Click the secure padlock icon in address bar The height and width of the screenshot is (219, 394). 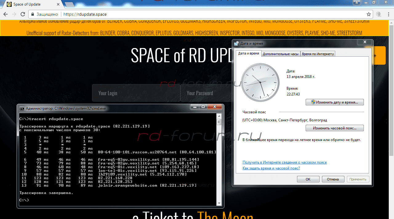pos(33,14)
